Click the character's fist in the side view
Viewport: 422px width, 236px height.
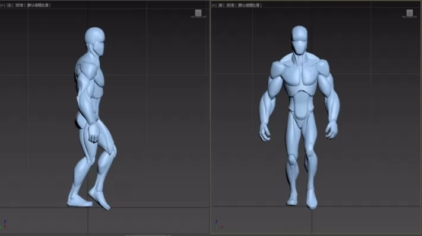click(94, 133)
